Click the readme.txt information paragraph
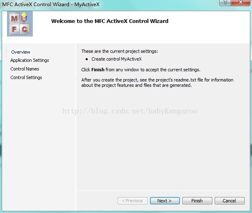Image resolution: width=252 pixels, height=213 pixels. (157, 83)
